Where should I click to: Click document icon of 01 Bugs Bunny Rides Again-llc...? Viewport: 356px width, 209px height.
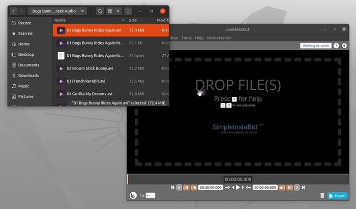click(x=61, y=55)
